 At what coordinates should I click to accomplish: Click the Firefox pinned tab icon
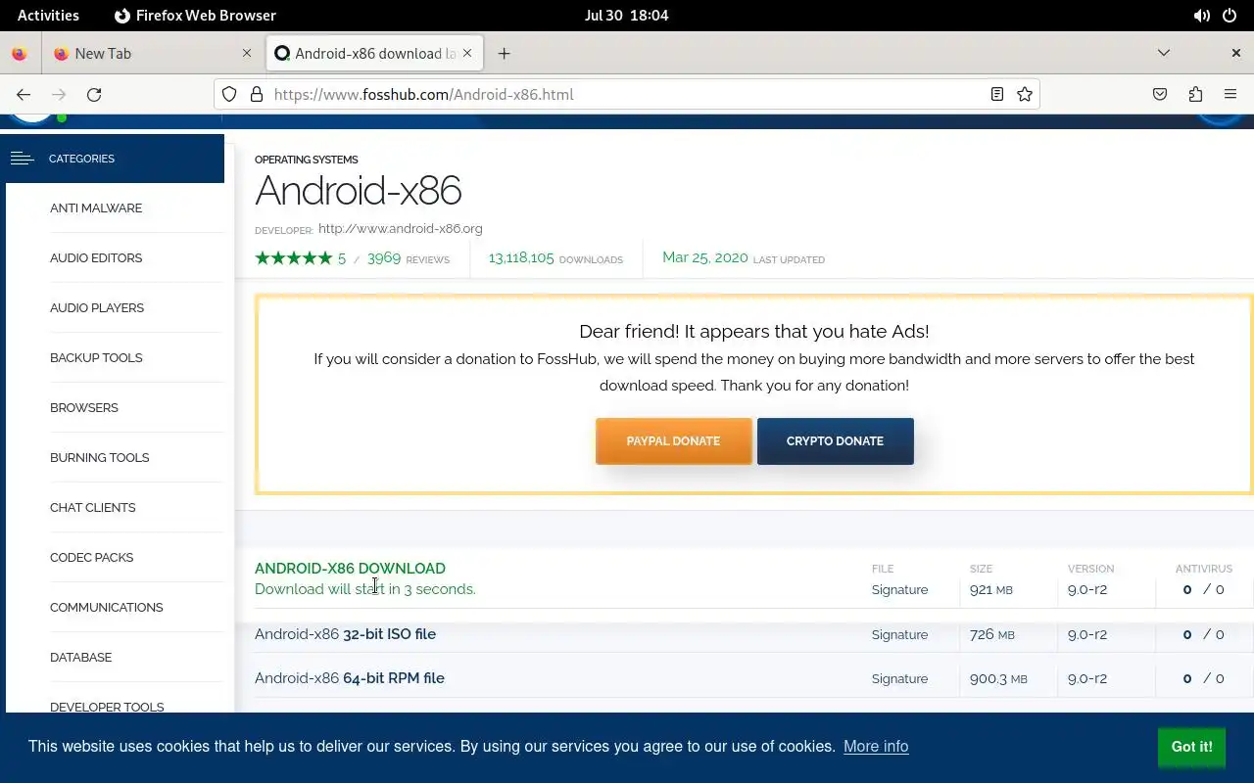(x=20, y=54)
